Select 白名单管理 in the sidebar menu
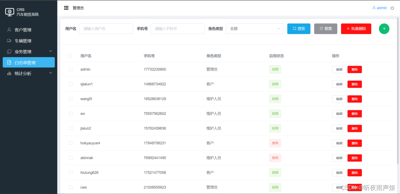 29,62
